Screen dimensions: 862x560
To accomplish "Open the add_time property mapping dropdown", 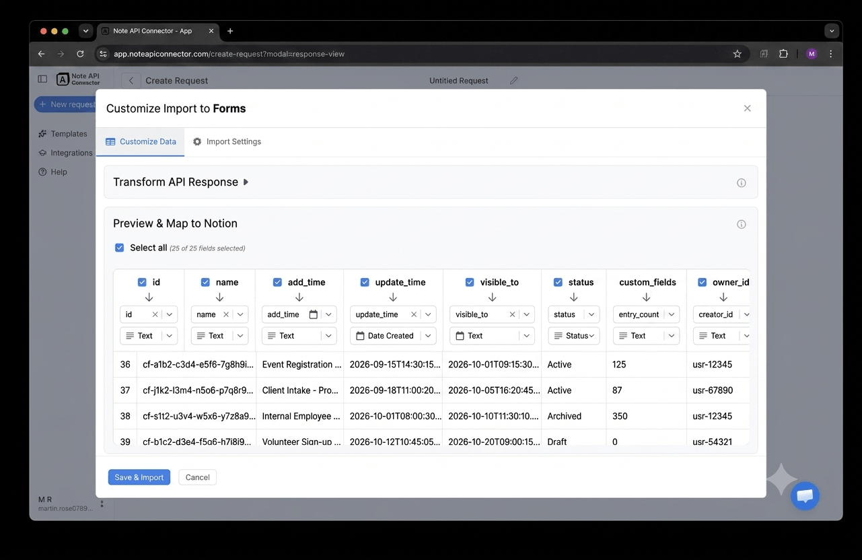I will [329, 314].
